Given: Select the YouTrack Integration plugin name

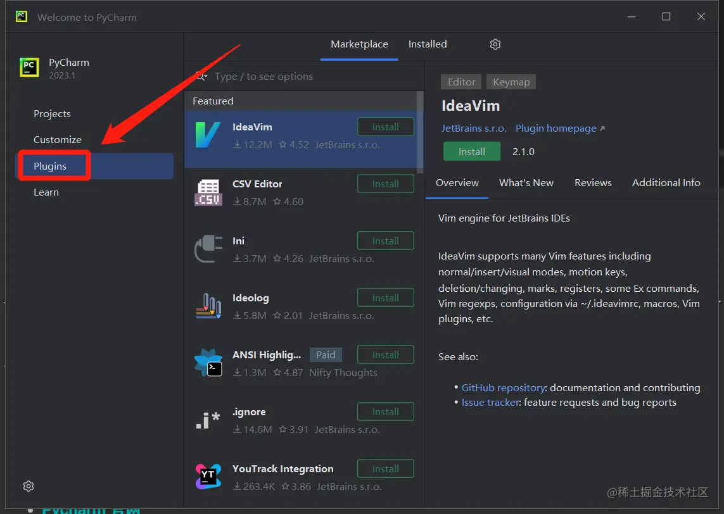Looking at the screenshot, I should (283, 469).
